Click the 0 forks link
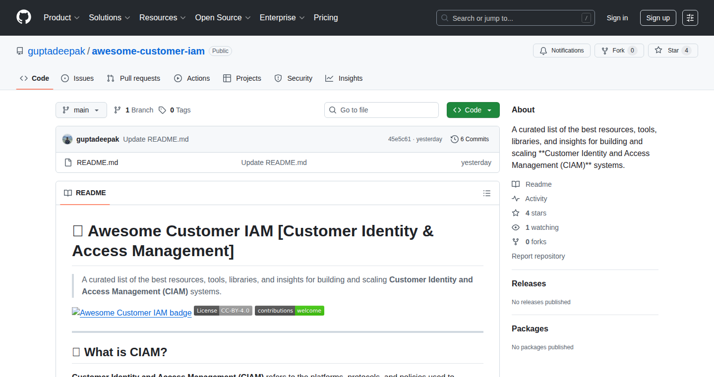Image resolution: width=714 pixels, height=377 pixels. [536, 242]
